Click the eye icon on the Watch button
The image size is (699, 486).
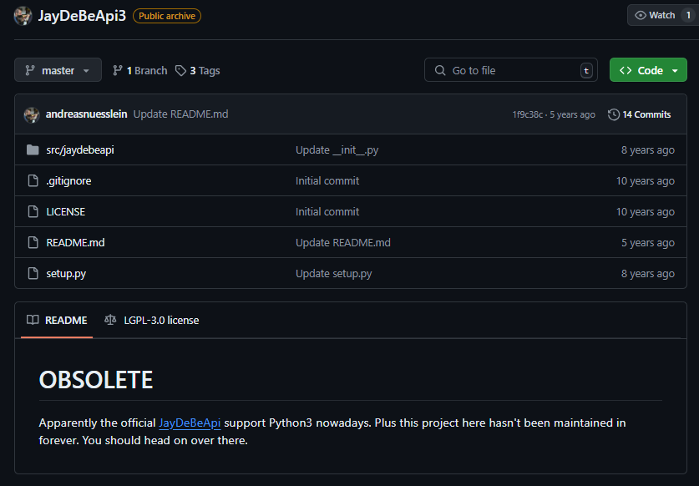(x=639, y=14)
